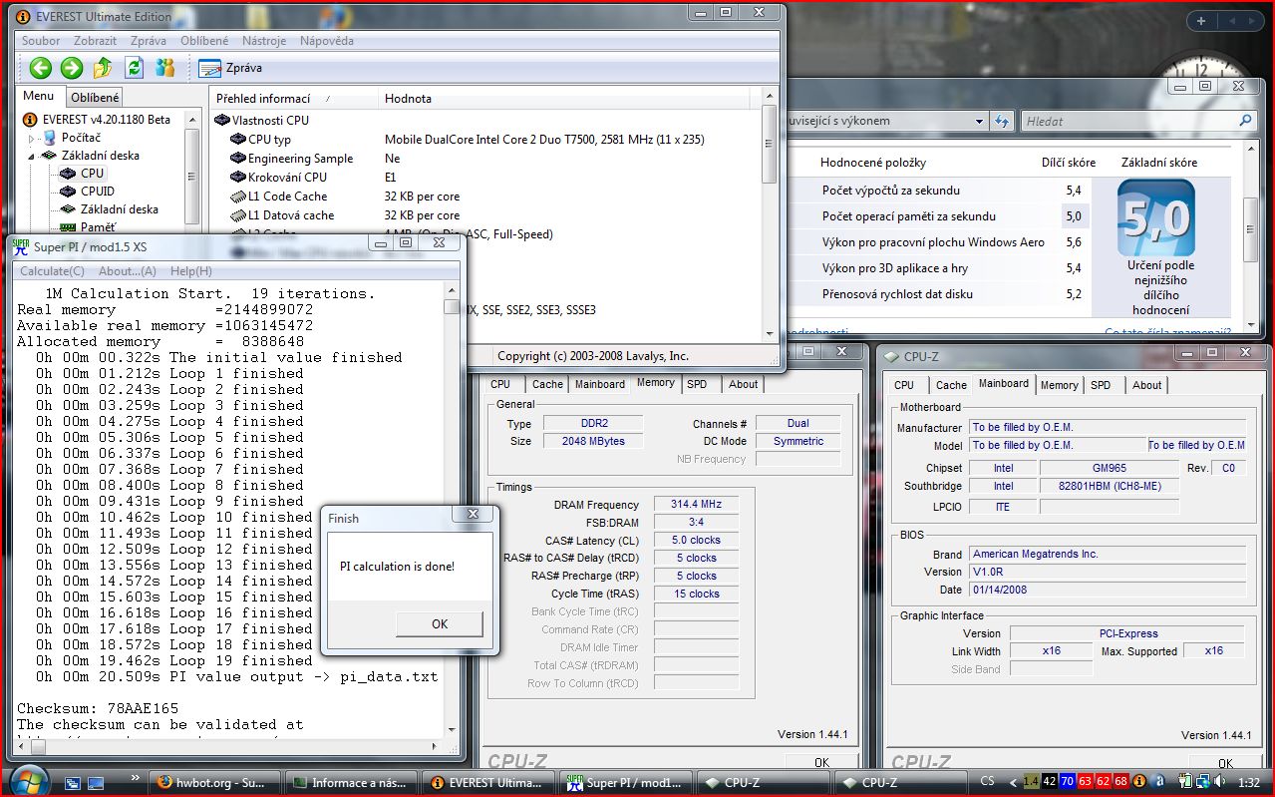
Task: Open the Zpráva report toolbar button
Action: (230, 68)
